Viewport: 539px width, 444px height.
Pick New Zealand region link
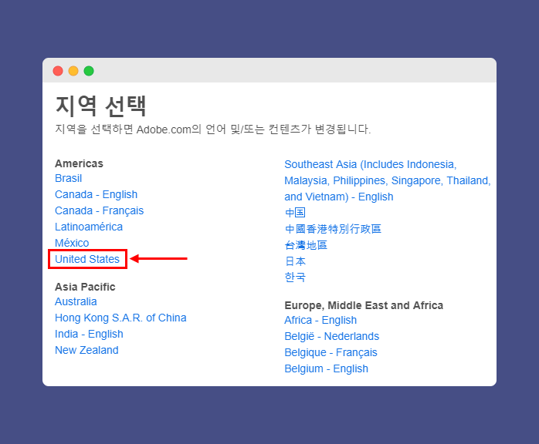[86, 350]
